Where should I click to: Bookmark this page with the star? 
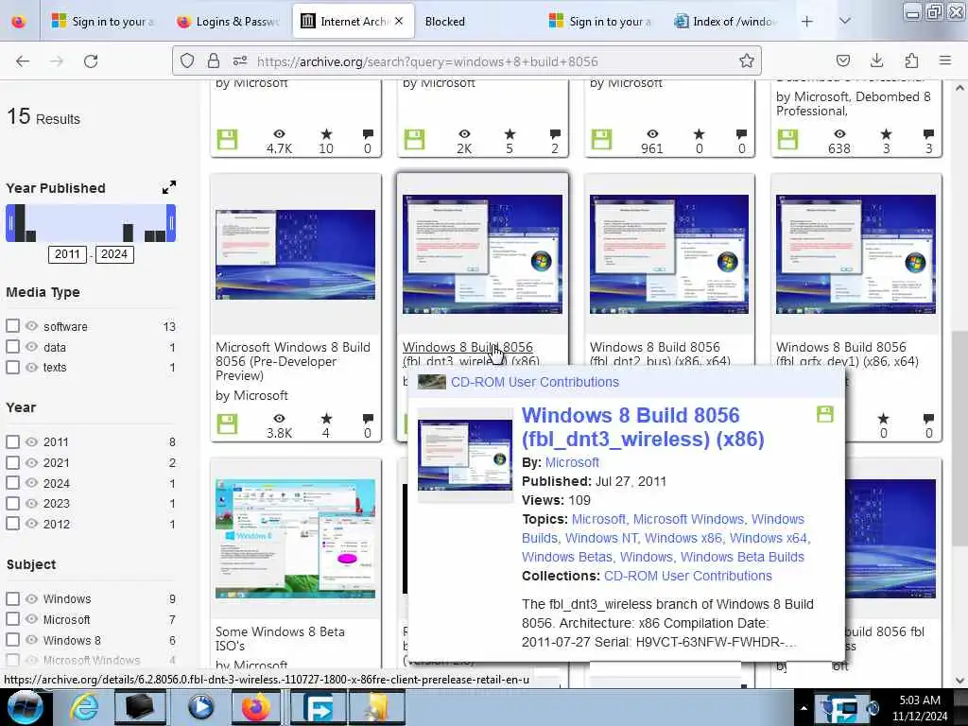[x=747, y=60]
